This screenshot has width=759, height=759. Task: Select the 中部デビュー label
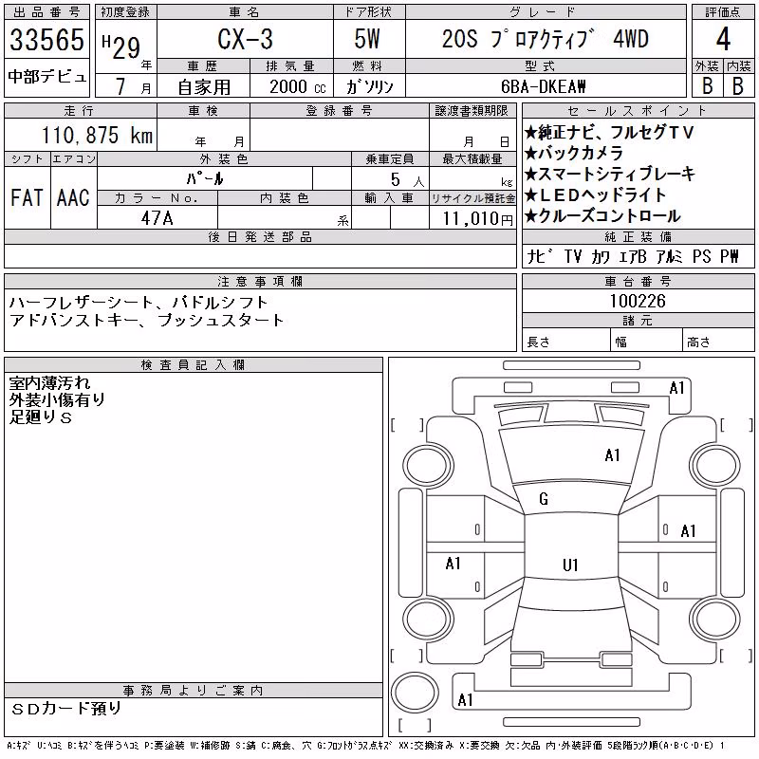[x=46, y=77]
